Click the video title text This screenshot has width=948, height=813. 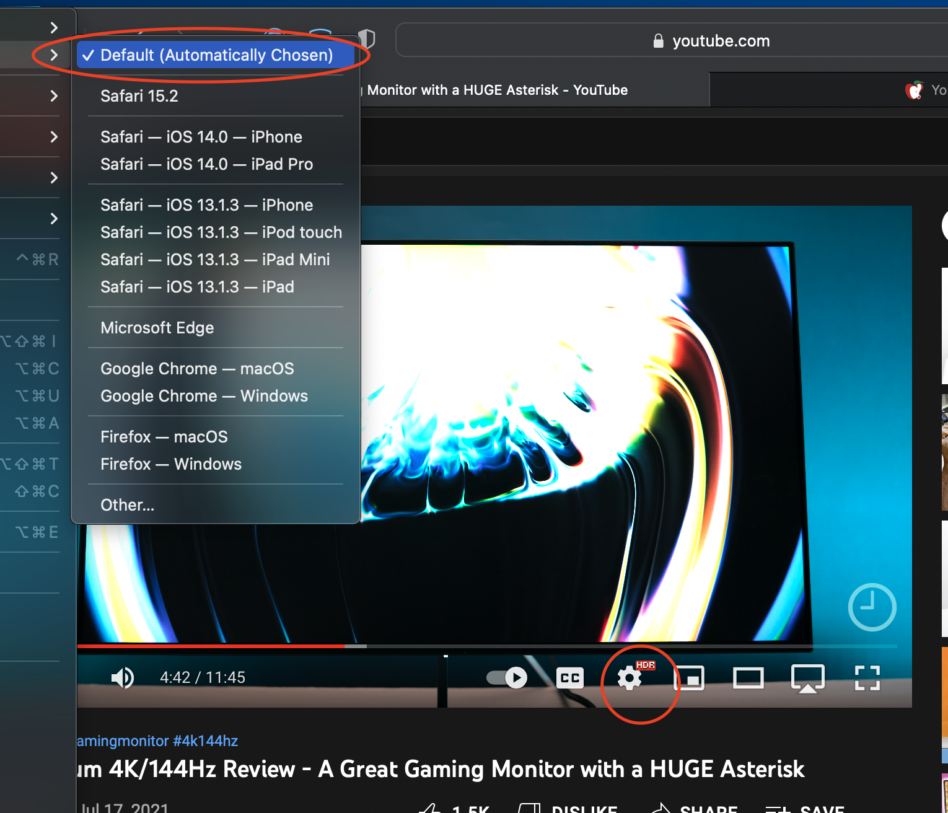point(441,769)
